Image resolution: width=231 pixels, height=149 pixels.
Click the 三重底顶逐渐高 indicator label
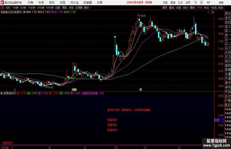click(90, 93)
